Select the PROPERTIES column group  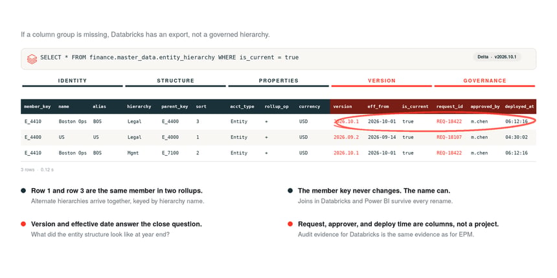point(278,81)
